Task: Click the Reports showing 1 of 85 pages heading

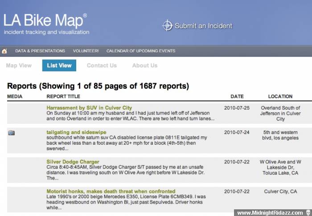Action: pyautogui.click(x=98, y=86)
